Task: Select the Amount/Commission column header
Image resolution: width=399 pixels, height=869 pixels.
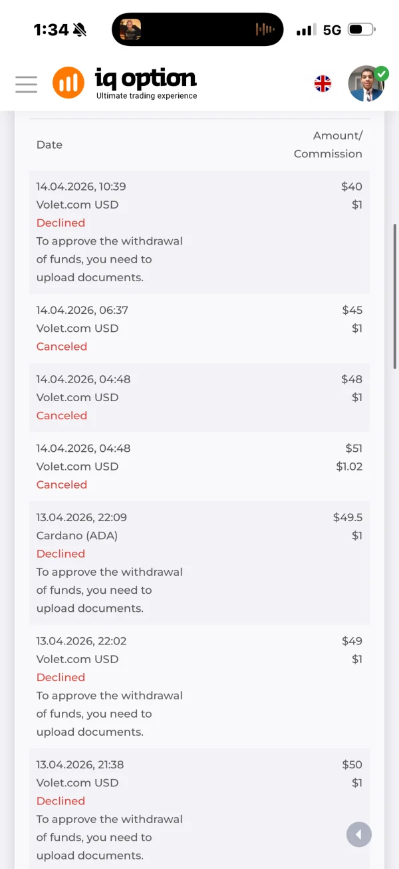Action: tap(329, 145)
